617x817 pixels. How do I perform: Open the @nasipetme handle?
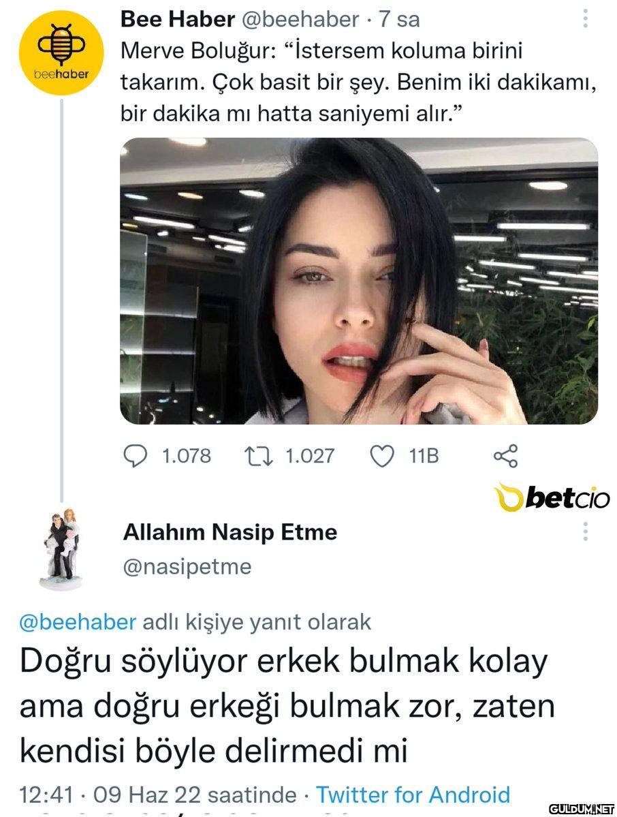click(187, 566)
